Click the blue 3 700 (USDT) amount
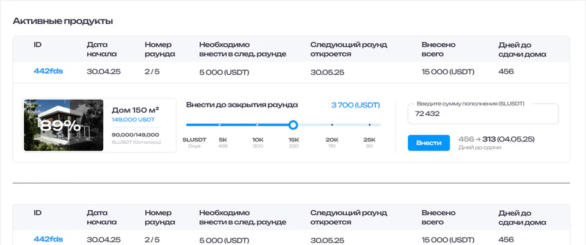Viewport: 586px width, 245px height. [355, 105]
